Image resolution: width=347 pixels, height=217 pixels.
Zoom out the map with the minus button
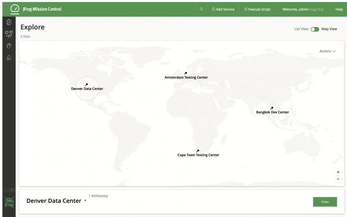(338, 179)
